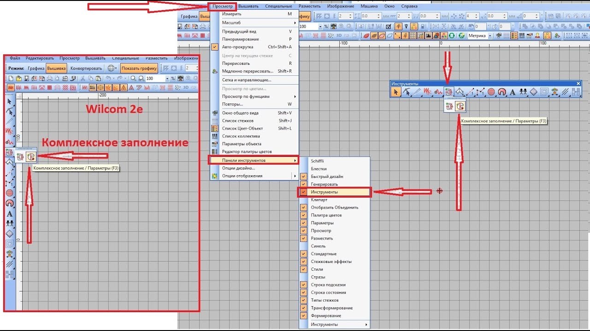
Task: Pick the Complex Fill tool in Wilcom 2e sidebar
Action: tap(10, 152)
